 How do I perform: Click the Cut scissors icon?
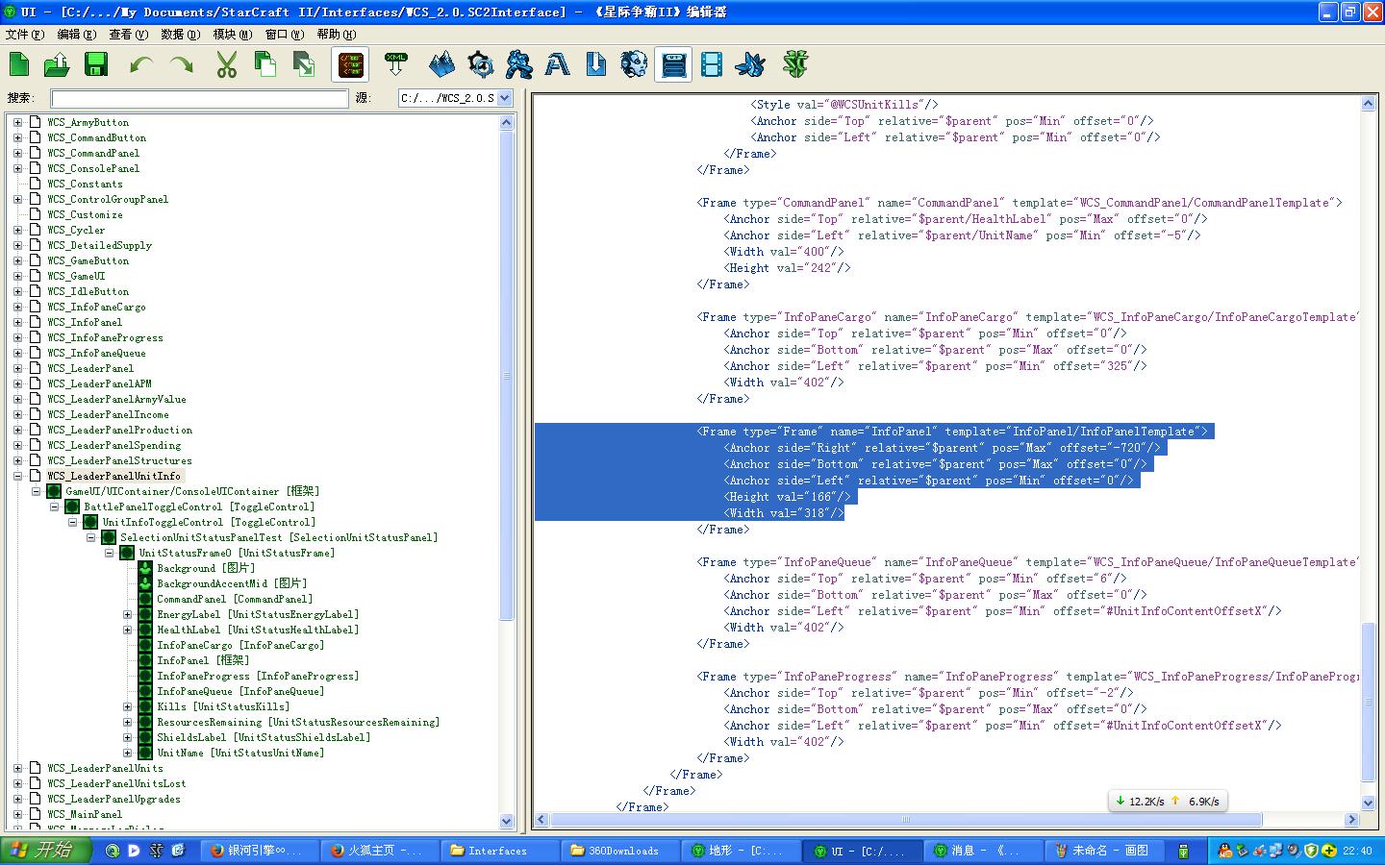[x=226, y=64]
